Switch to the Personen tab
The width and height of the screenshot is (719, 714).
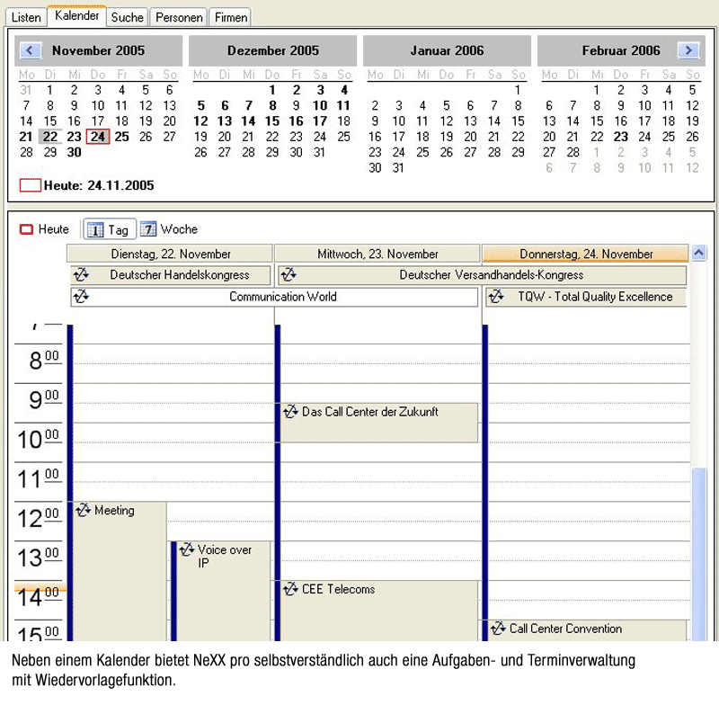point(178,17)
